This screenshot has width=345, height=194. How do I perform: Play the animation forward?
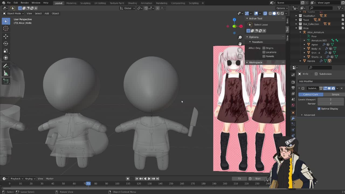(x=149, y=179)
